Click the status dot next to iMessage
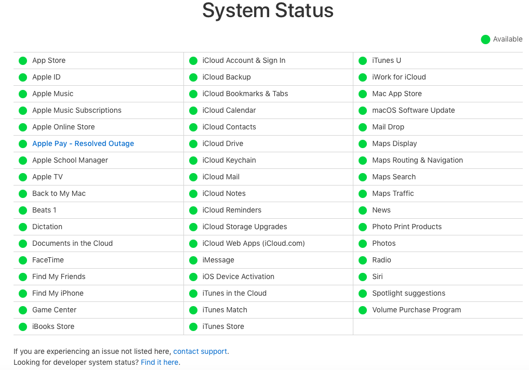This screenshot has height=370, width=529. pyautogui.click(x=193, y=260)
